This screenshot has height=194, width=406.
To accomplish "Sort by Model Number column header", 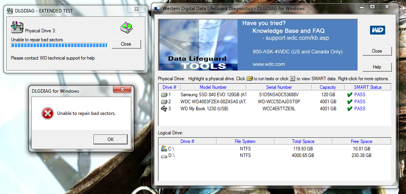I will coord(213,87).
